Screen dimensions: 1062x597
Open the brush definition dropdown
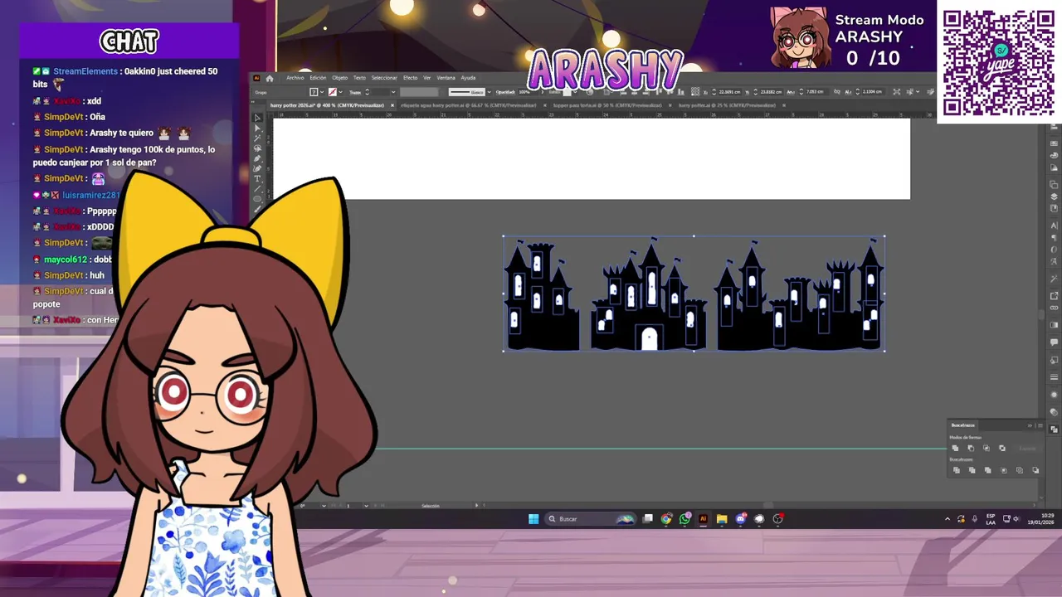(489, 92)
